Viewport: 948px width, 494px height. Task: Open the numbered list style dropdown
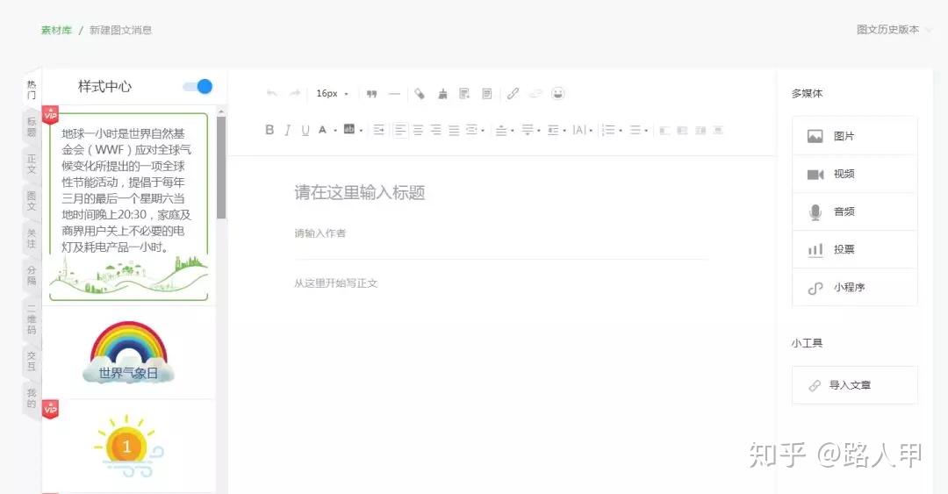pyautogui.click(x=621, y=131)
